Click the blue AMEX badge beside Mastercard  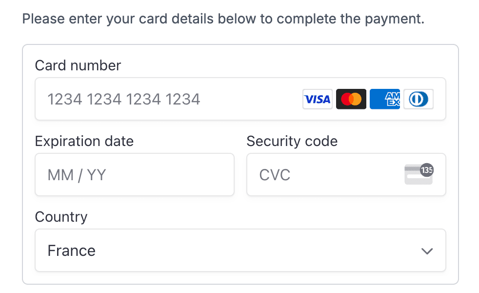click(384, 99)
